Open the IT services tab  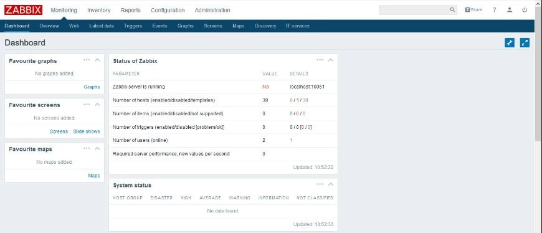point(298,26)
